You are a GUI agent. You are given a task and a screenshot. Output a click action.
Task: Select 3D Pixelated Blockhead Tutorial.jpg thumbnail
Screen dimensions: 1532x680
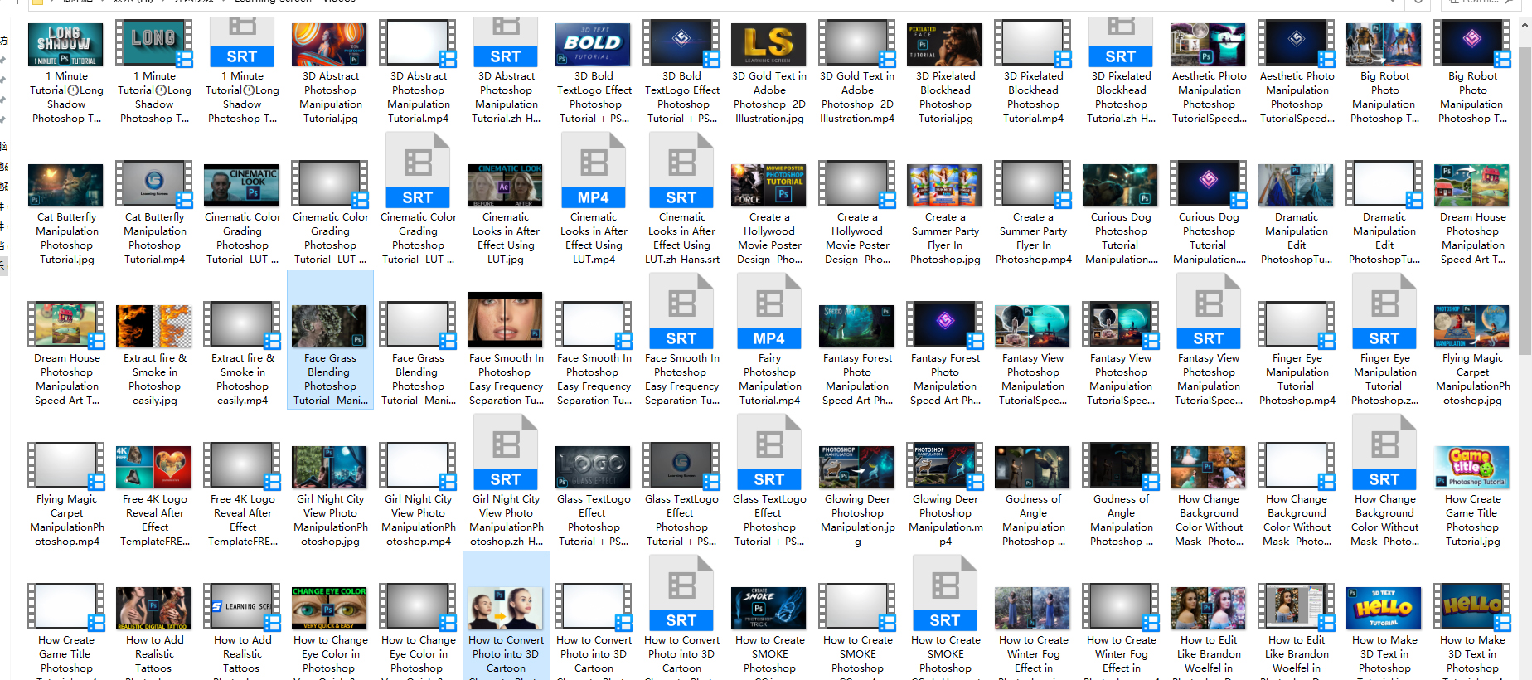[945, 44]
